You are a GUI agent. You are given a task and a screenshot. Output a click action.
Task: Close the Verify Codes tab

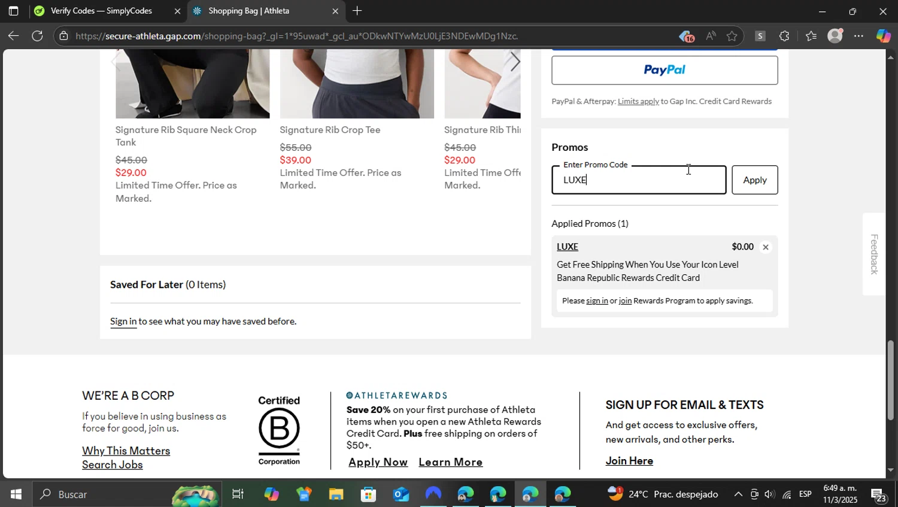[x=177, y=11]
